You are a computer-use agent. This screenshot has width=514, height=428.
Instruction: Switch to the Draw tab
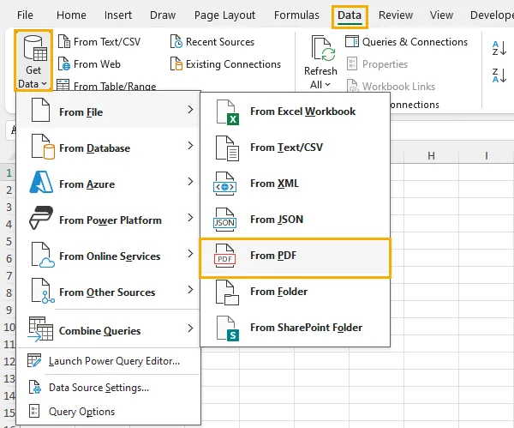(163, 15)
